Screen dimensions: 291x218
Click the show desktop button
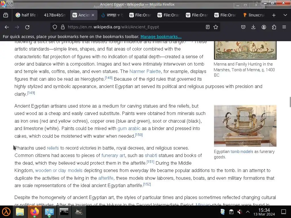coord(284,212)
